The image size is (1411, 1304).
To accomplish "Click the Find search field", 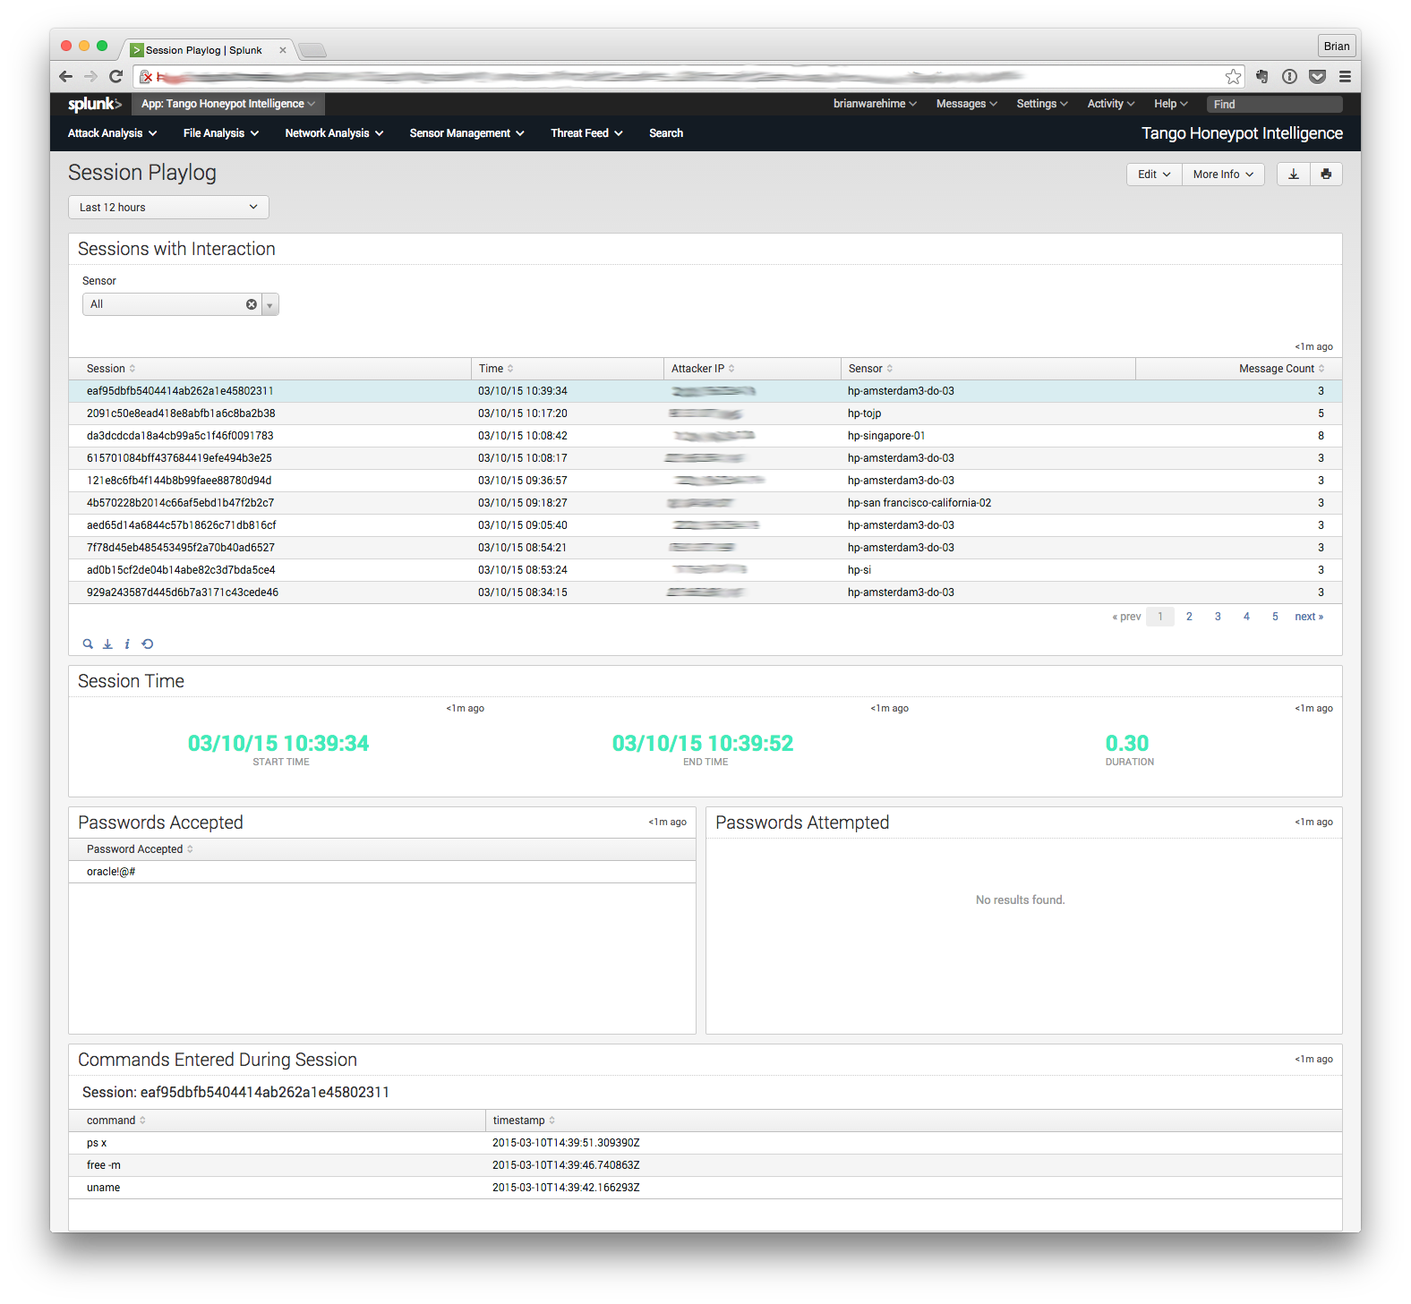I will click(1275, 105).
